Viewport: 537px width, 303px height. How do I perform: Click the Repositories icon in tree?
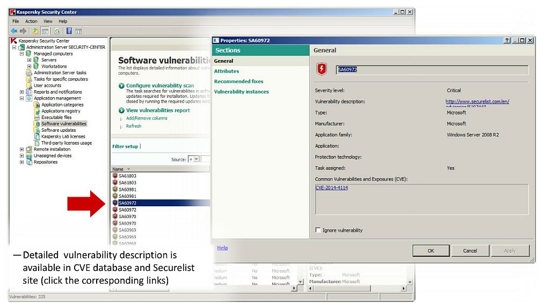tap(29, 162)
